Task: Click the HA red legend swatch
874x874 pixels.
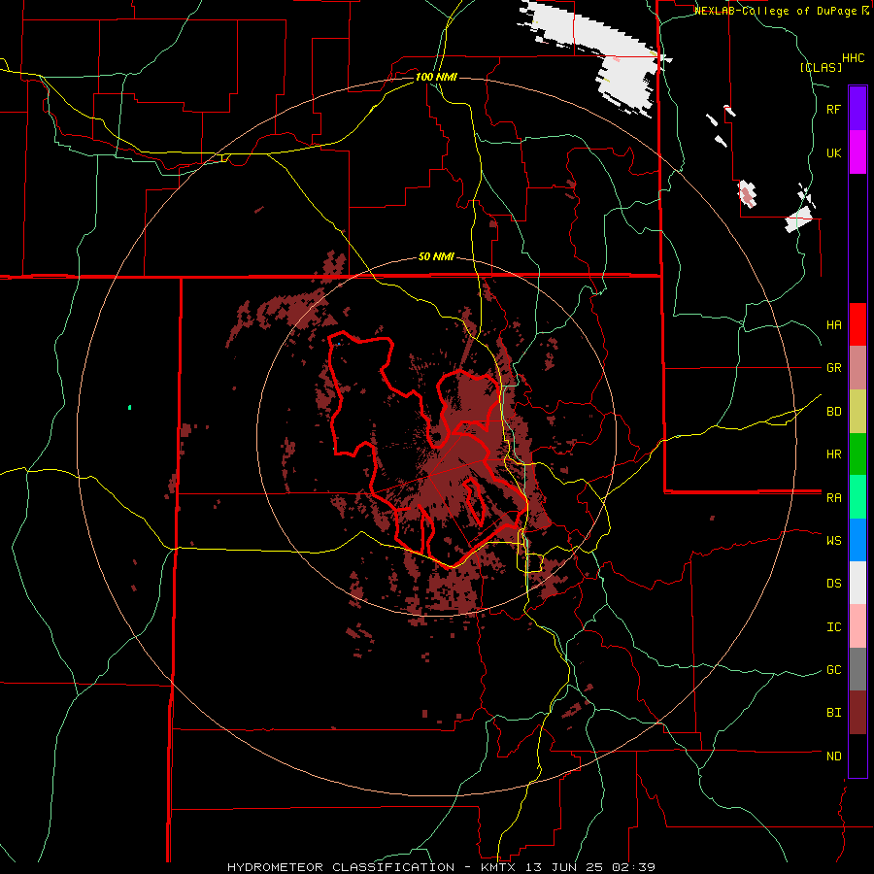Action: [x=857, y=324]
